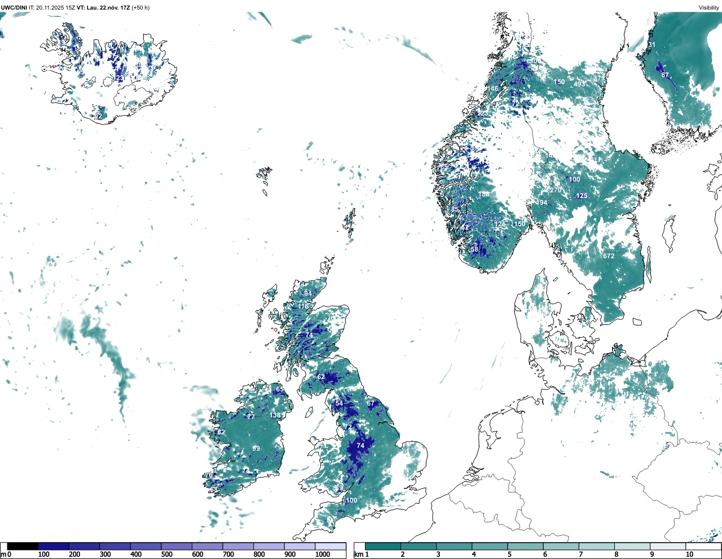This screenshot has height=559, width=722.
Task: Click the '672' value over southern Sweden
Action: pyautogui.click(x=609, y=256)
